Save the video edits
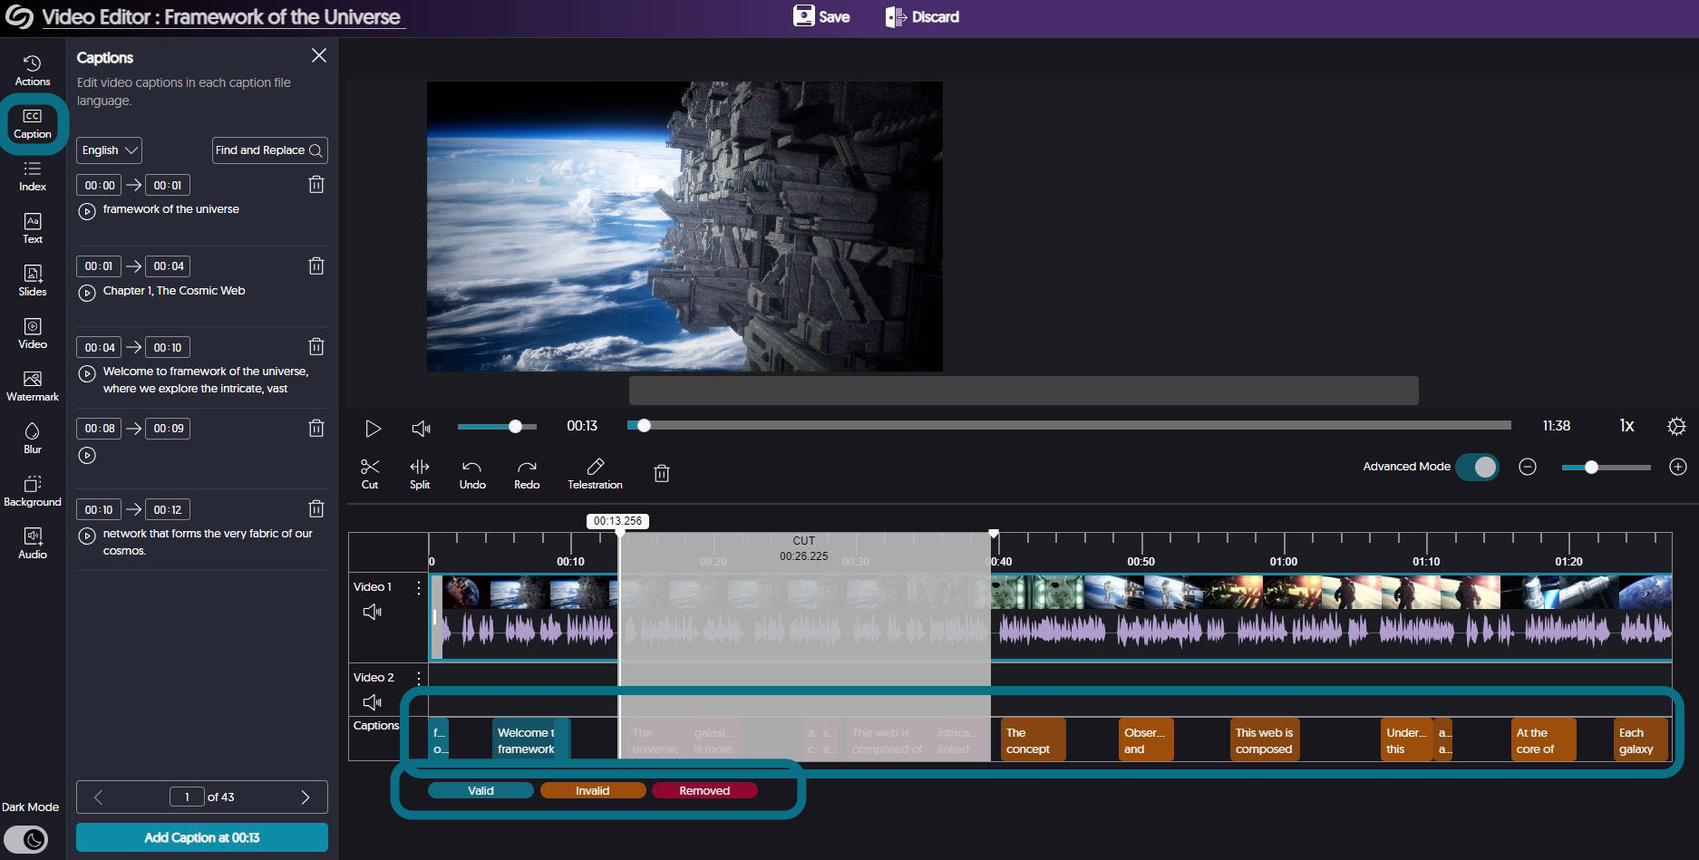The width and height of the screenshot is (1699, 860). coord(821,16)
